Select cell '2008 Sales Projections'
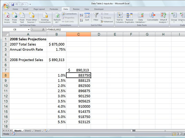185x138 pixels. [x=28, y=39]
